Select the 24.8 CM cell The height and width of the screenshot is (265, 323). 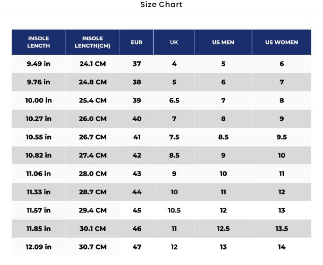[93, 82]
